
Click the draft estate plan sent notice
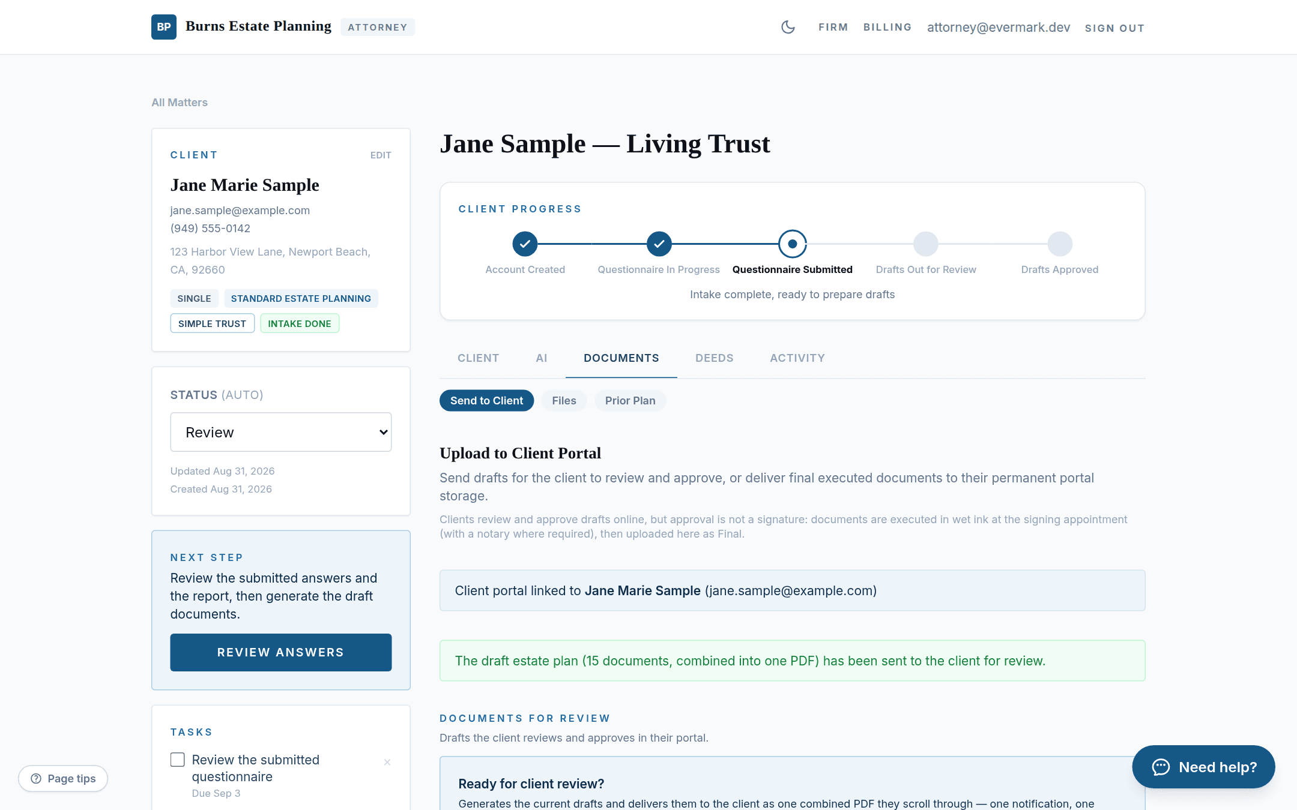(x=792, y=661)
